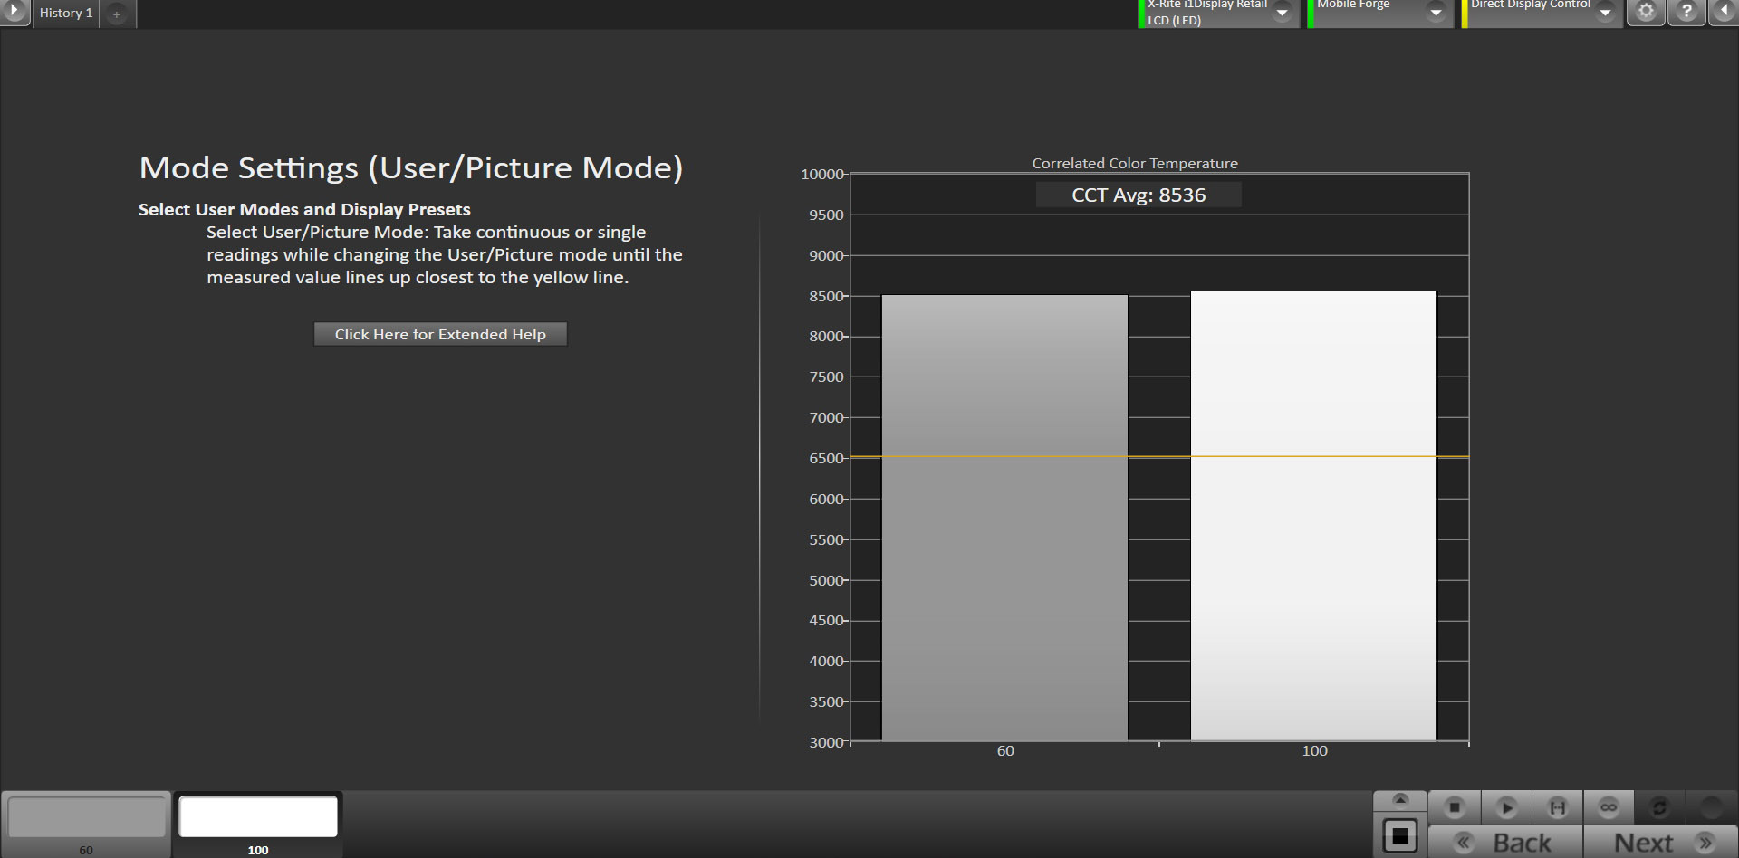Click the read single pattern bracket icon

tap(1557, 806)
